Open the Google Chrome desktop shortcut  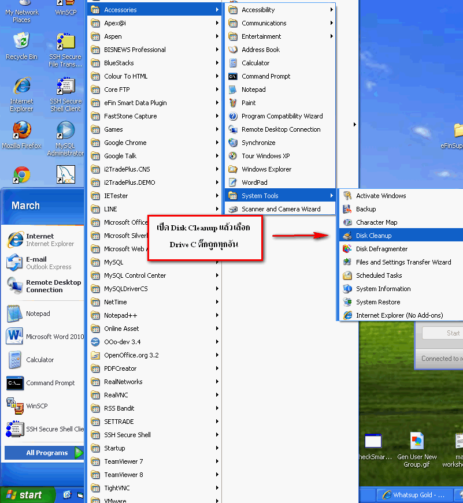(21, 175)
